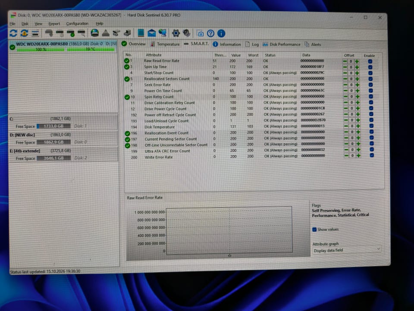Open the Report menu

(54, 23)
